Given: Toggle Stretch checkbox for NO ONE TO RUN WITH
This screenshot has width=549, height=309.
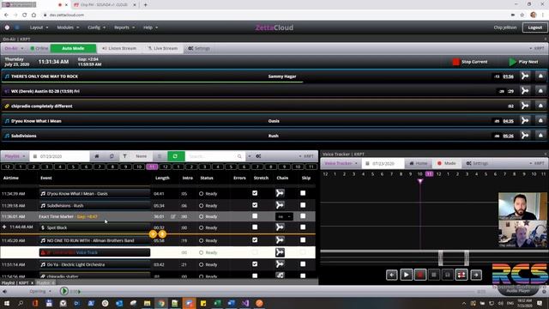Looking at the screenshot, I should pyautogui.click(x=255, y=240).
